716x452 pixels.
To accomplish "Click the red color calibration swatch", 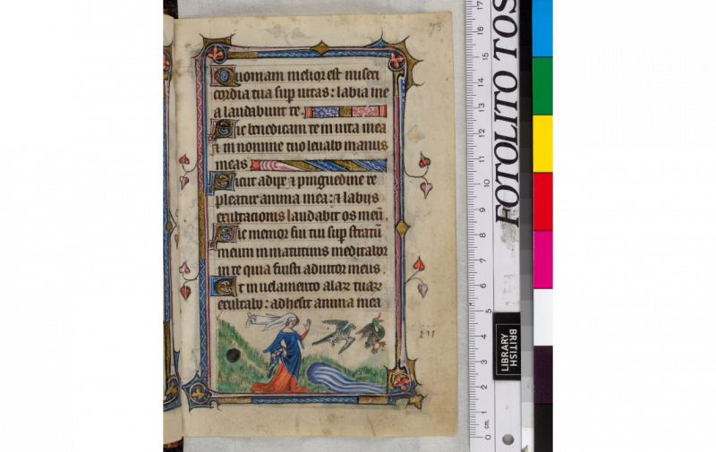I will click(542, 200).
